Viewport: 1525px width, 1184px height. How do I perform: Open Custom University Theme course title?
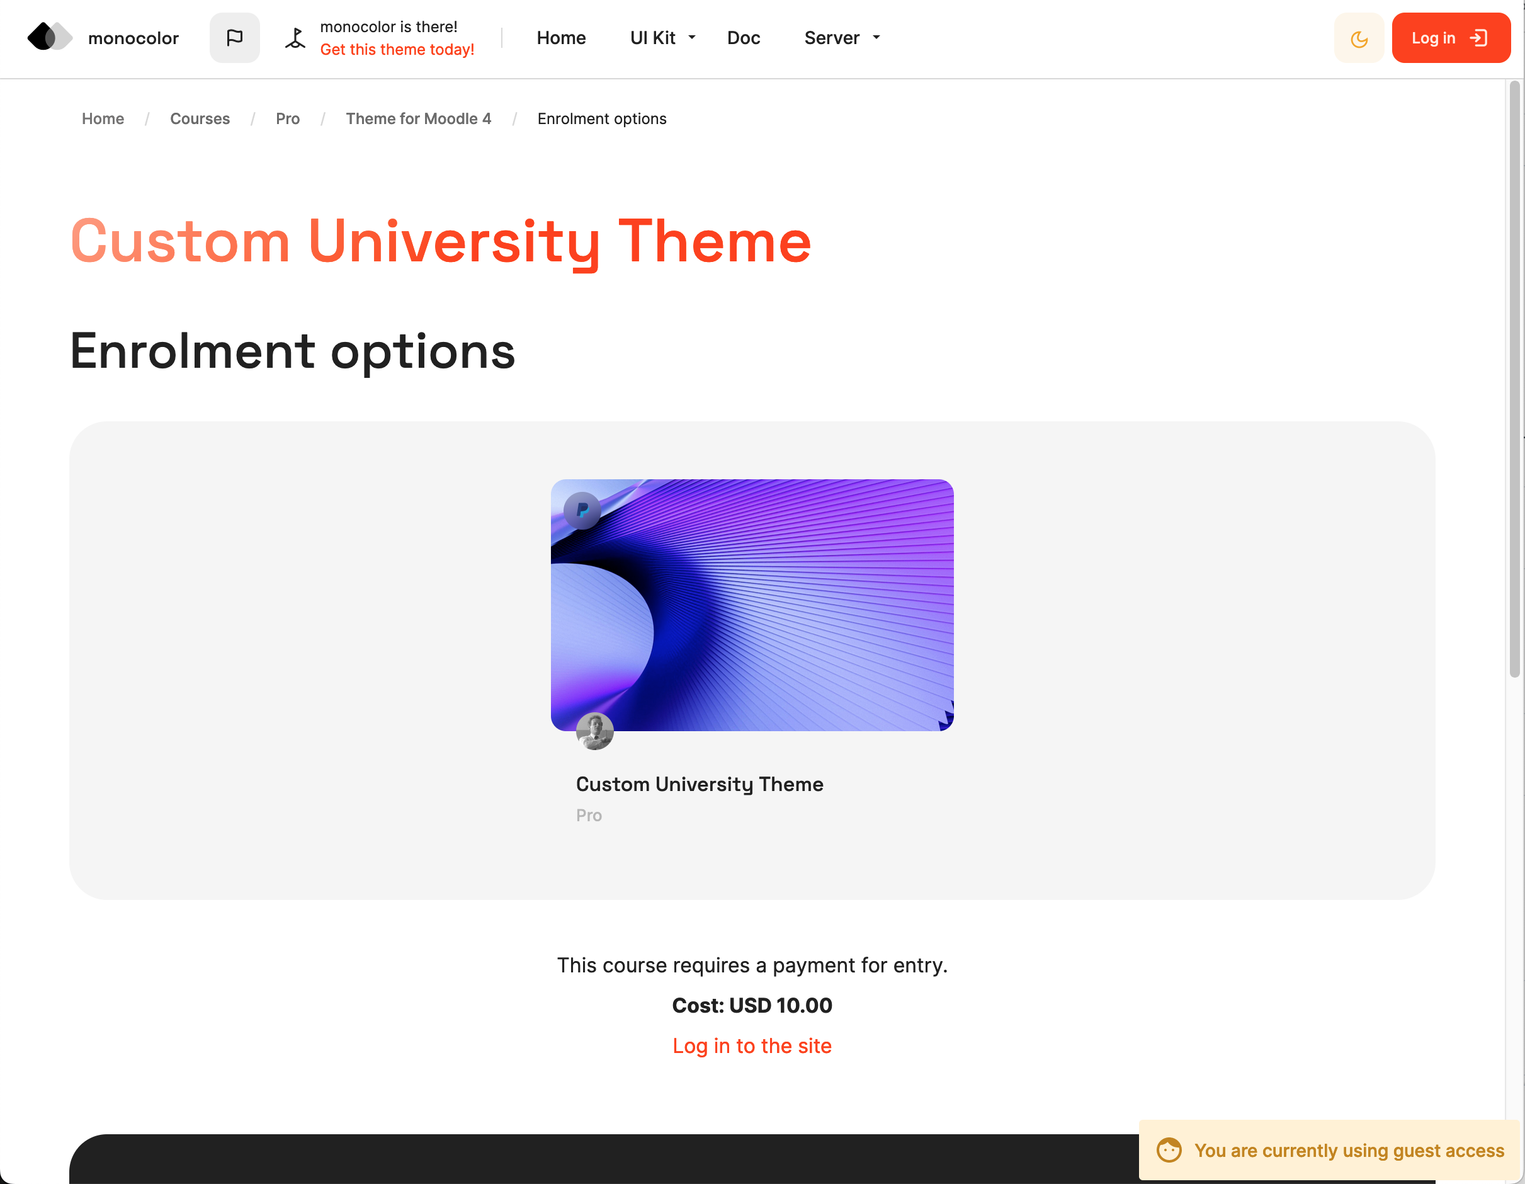[x=699, y=783]
